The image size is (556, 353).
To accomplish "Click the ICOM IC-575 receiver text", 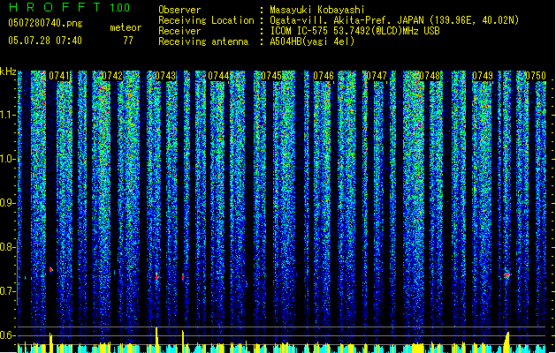I will [x=355, y=31].
